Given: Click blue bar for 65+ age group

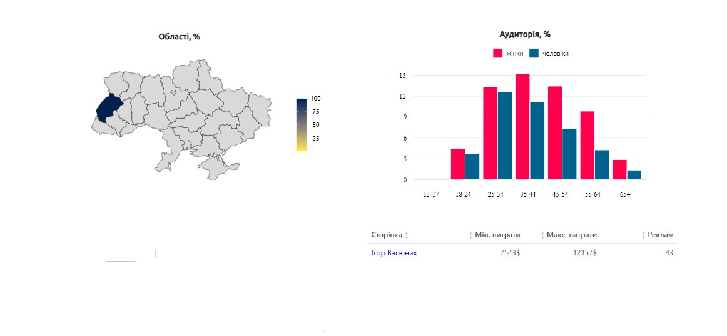Looking at the screenshot, I should point(634,175).
